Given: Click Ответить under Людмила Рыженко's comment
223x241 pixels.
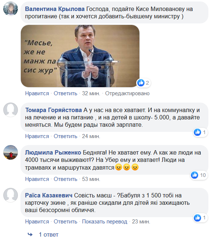Looking at the screenshot, I should click(65, 179).
